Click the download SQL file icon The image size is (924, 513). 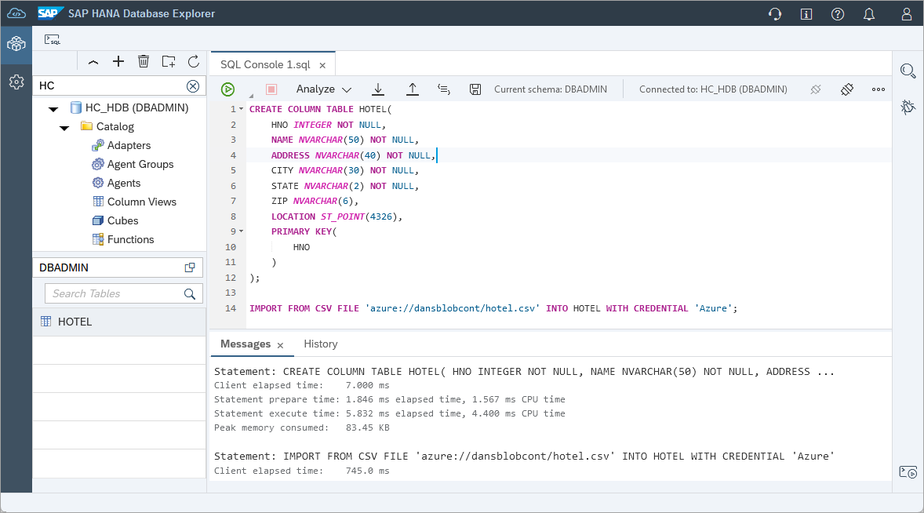378,89
